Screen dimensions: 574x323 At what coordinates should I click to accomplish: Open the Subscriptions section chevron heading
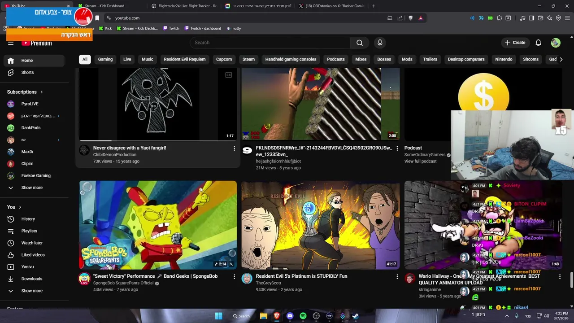click(25, 92)
